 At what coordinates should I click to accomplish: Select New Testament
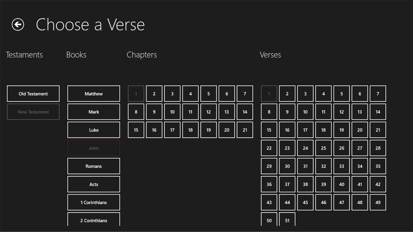pyautogui.click(x=33, y=111)
